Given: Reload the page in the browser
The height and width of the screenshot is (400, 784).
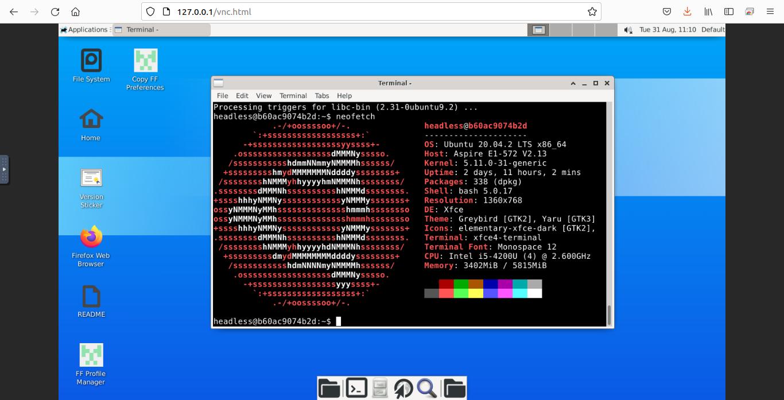Looking at the screenshot, I should pyautogui.click(x=55, y=11).
